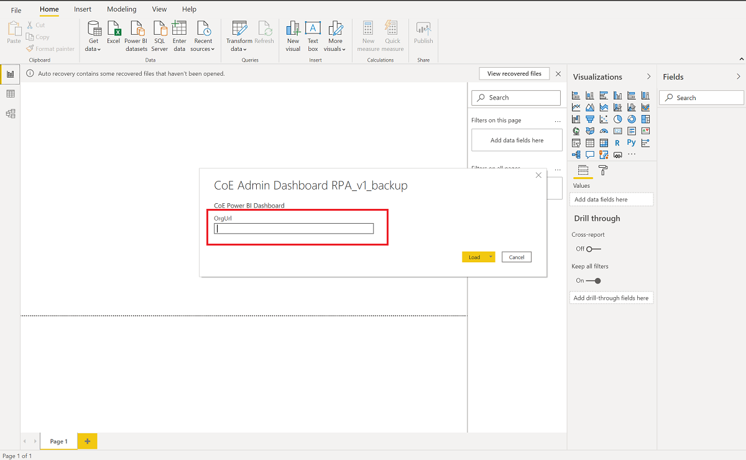Select the Stacked bar chart visual
This screenshot has height=460, width=746.
point(576,95)
